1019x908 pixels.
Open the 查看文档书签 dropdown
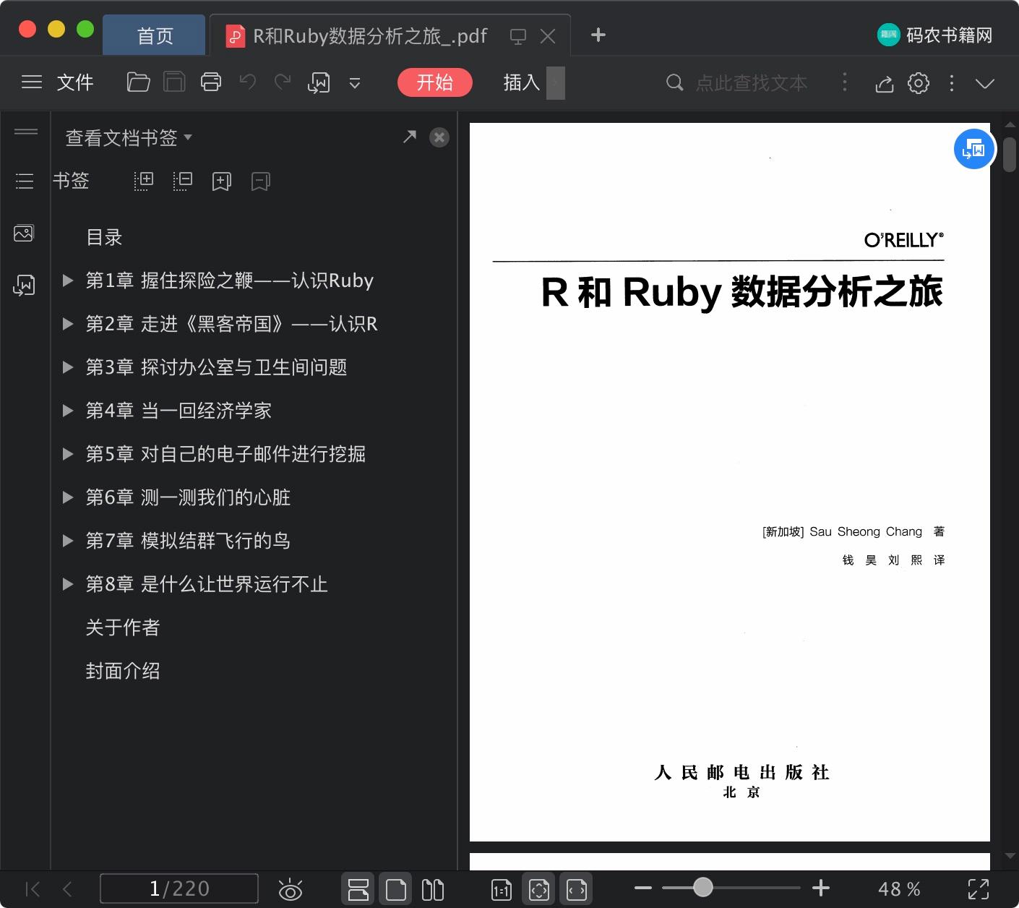(x=129, y=137)
